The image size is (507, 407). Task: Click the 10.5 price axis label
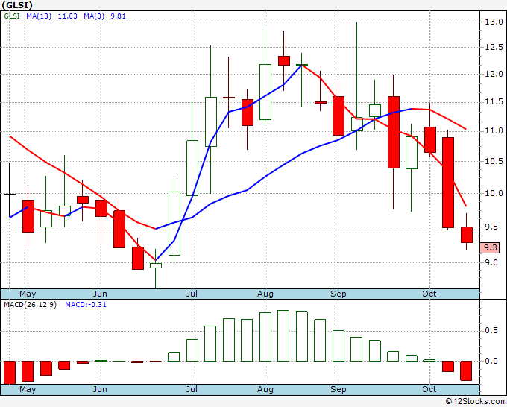tap(494, 161)
